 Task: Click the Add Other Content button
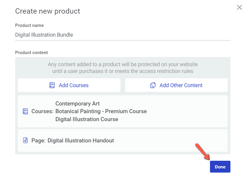(x=176, y=85)
